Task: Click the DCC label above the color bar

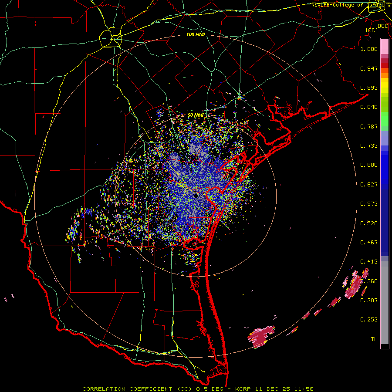Action: pos(383,26)
